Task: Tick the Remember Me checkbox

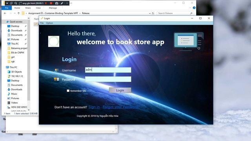Action: pos(68,90)
